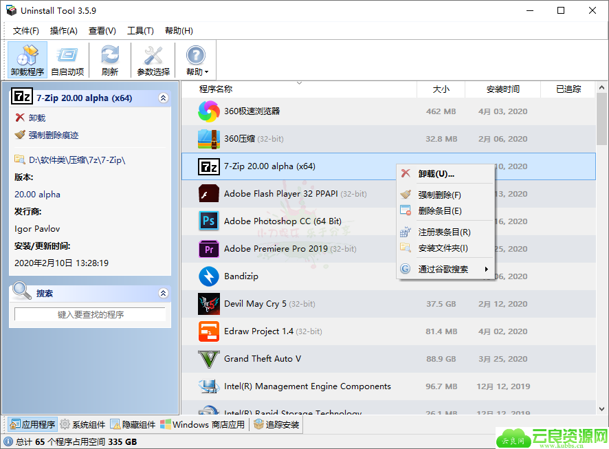Choose 安装文件夹(I) from the context menu
This screenshot has height=449, width=609.
[445, 248]
